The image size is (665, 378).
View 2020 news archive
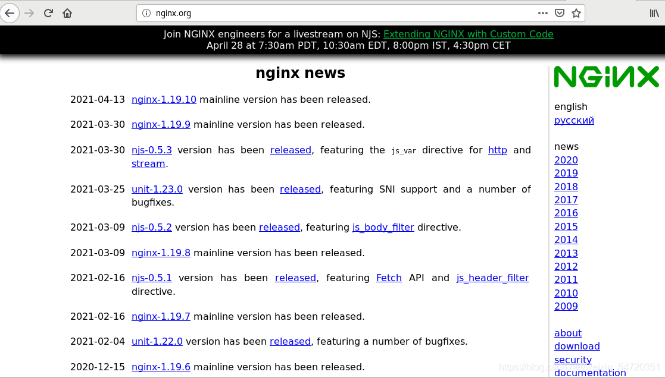566,160
